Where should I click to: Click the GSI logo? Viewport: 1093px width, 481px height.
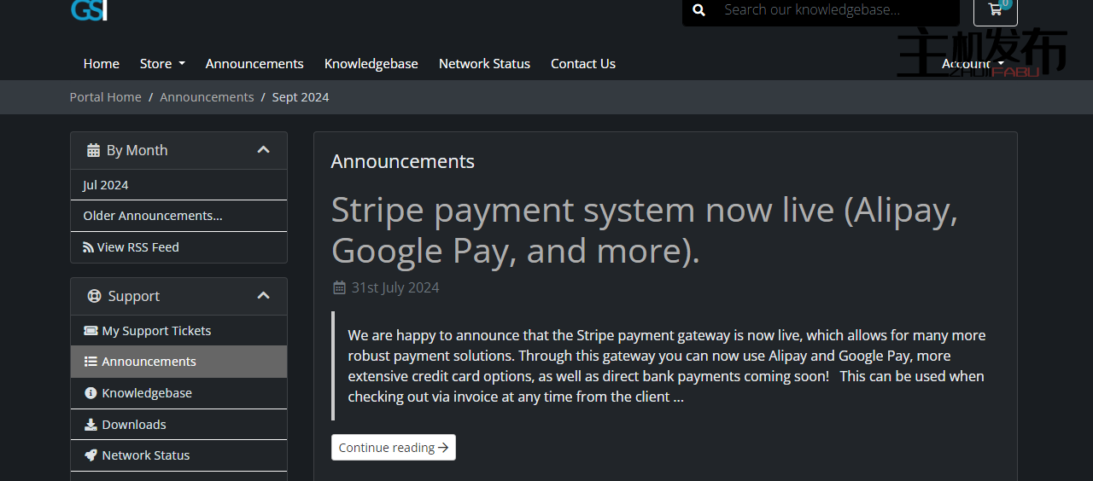coord(88,10)
